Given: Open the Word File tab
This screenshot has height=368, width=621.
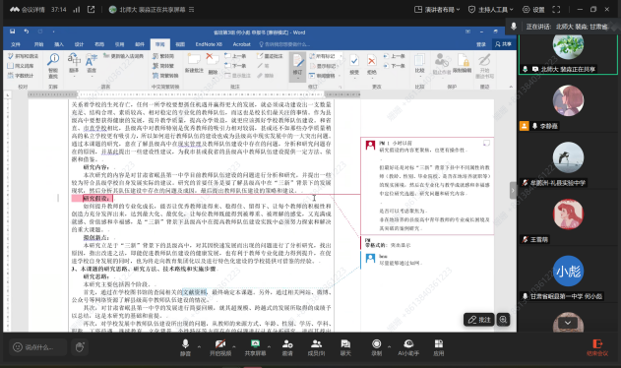Looking at the screenshot, I should click(16, 44).
